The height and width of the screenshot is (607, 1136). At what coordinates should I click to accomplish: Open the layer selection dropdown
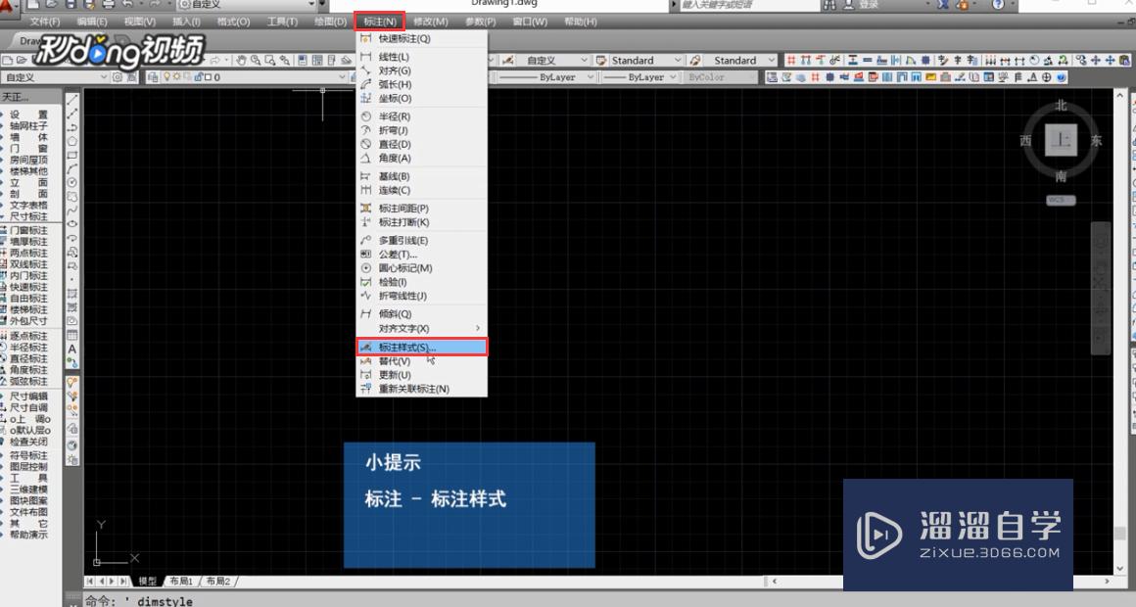coord(342,76)
